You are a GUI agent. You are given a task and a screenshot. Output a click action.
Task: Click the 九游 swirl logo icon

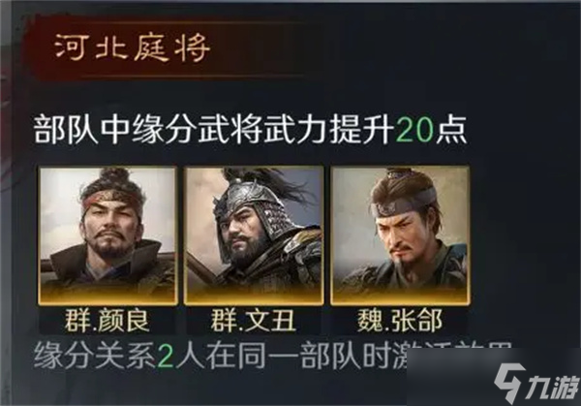click(x=510, y=381)
